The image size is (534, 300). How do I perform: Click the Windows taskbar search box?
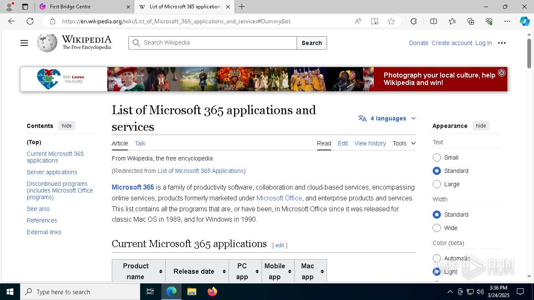click(80, 292)
